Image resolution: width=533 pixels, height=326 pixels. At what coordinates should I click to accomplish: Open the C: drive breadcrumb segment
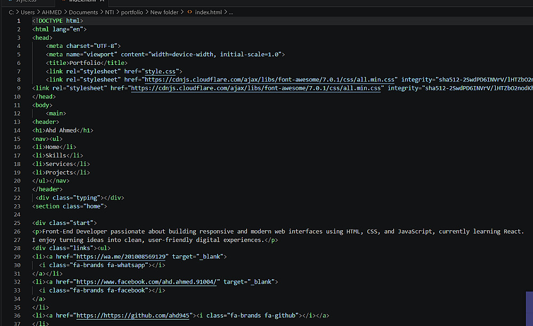click(11, 12)
